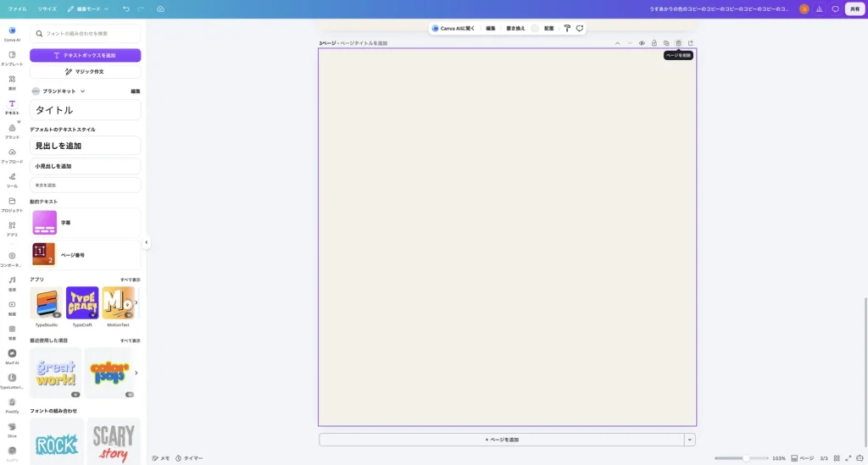Image resolution: width=868 pixels, height=465 pixels.
Task: Add the 見出しを追加 heading text
Action: click(86, 146)
